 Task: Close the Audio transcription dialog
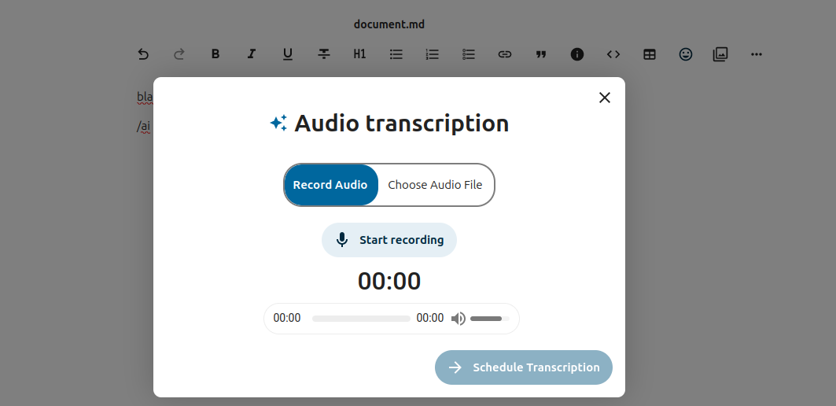tap(605, 98)
